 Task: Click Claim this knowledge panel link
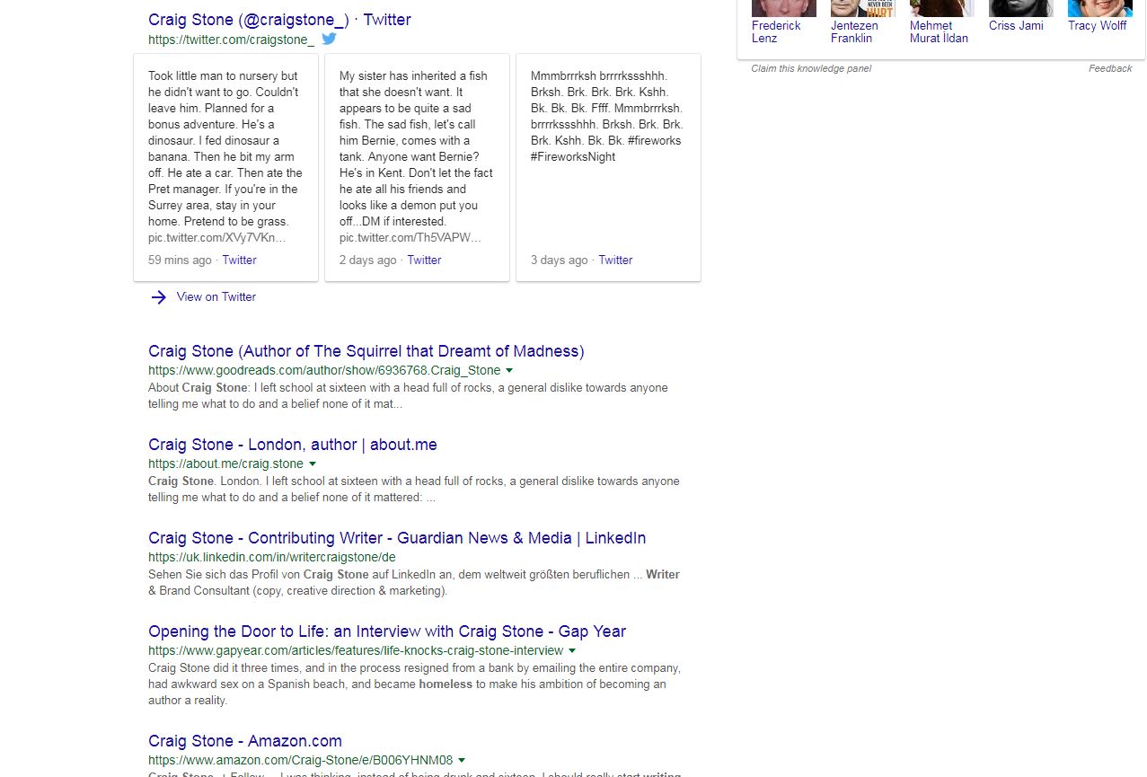coord(811,68)
